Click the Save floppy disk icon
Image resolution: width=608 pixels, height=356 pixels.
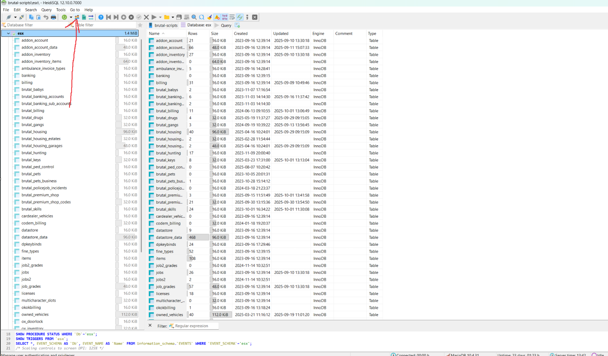(x=179, y=17)
